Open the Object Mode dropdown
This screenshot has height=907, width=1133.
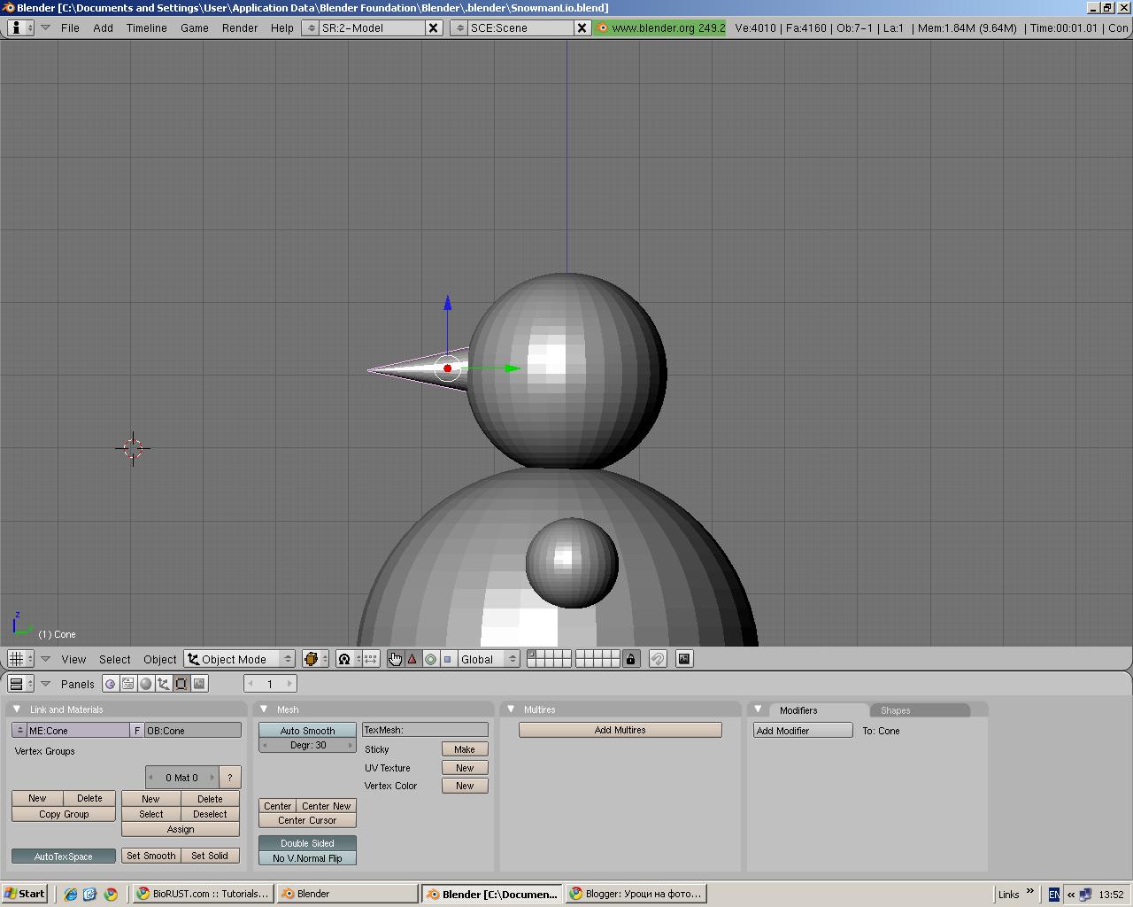point(237,659)
